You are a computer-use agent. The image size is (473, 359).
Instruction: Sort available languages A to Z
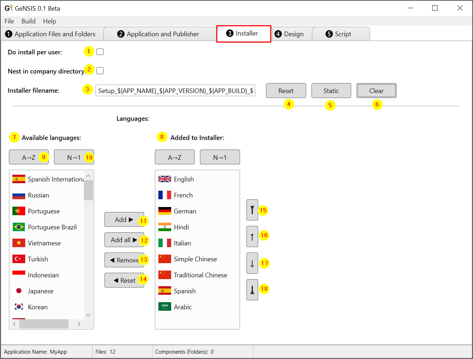[29, 157]
